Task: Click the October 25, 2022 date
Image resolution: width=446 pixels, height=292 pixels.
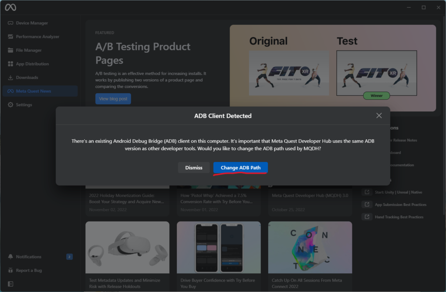Action: [x=288, y=210]
